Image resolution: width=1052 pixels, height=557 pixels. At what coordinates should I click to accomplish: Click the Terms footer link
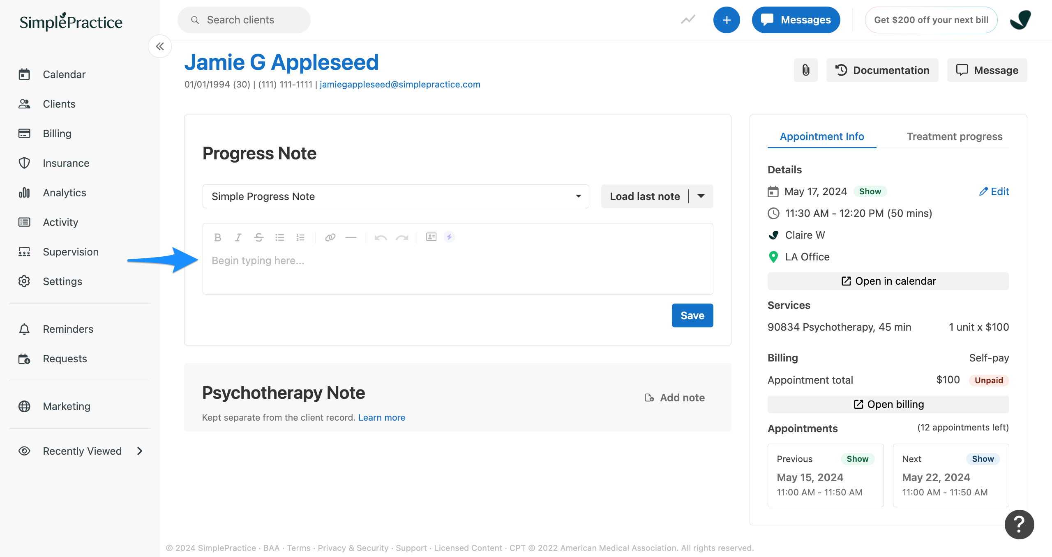click(x=299, y=548)
